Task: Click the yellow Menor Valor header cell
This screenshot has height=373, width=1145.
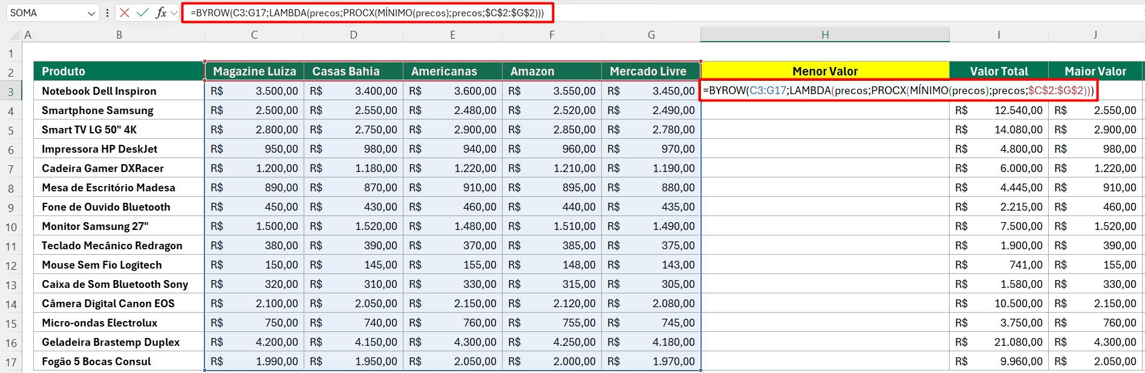Action: click(x=825, y=71)
